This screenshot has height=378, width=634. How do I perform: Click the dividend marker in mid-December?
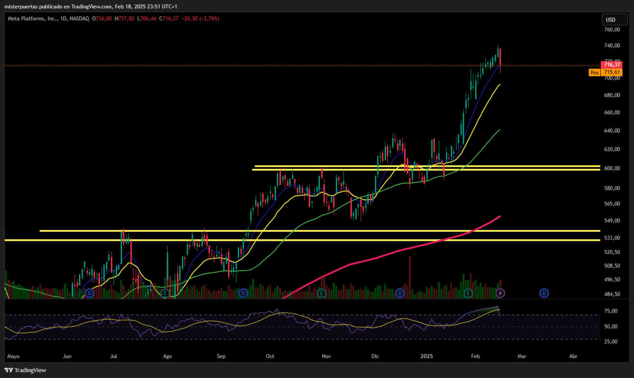pyautogui.click(x=400, y=293)
